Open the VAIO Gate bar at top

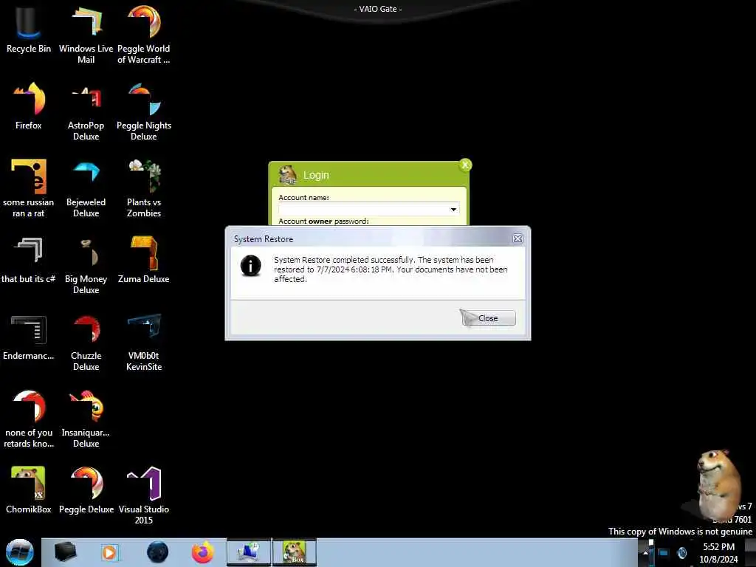(x=378, y=9)
